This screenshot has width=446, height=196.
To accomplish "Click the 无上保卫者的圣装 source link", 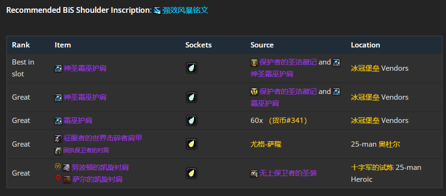I will (288, 173).
